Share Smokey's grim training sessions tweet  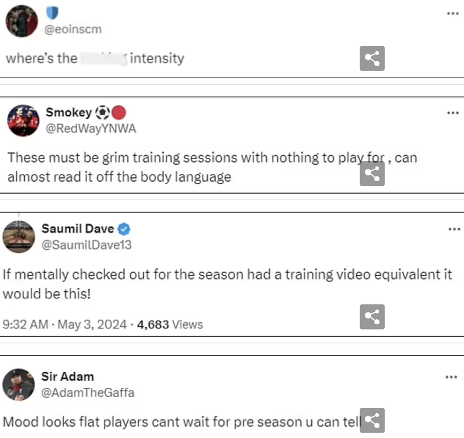point(372,174)
